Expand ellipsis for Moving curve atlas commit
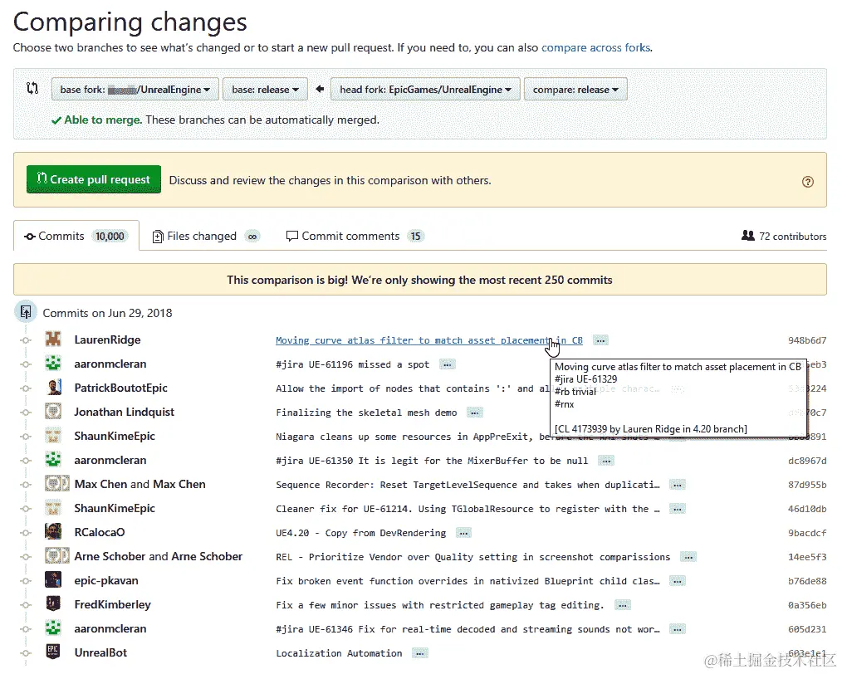The height and width of the screenshot is (674, 842). point(600,340)
